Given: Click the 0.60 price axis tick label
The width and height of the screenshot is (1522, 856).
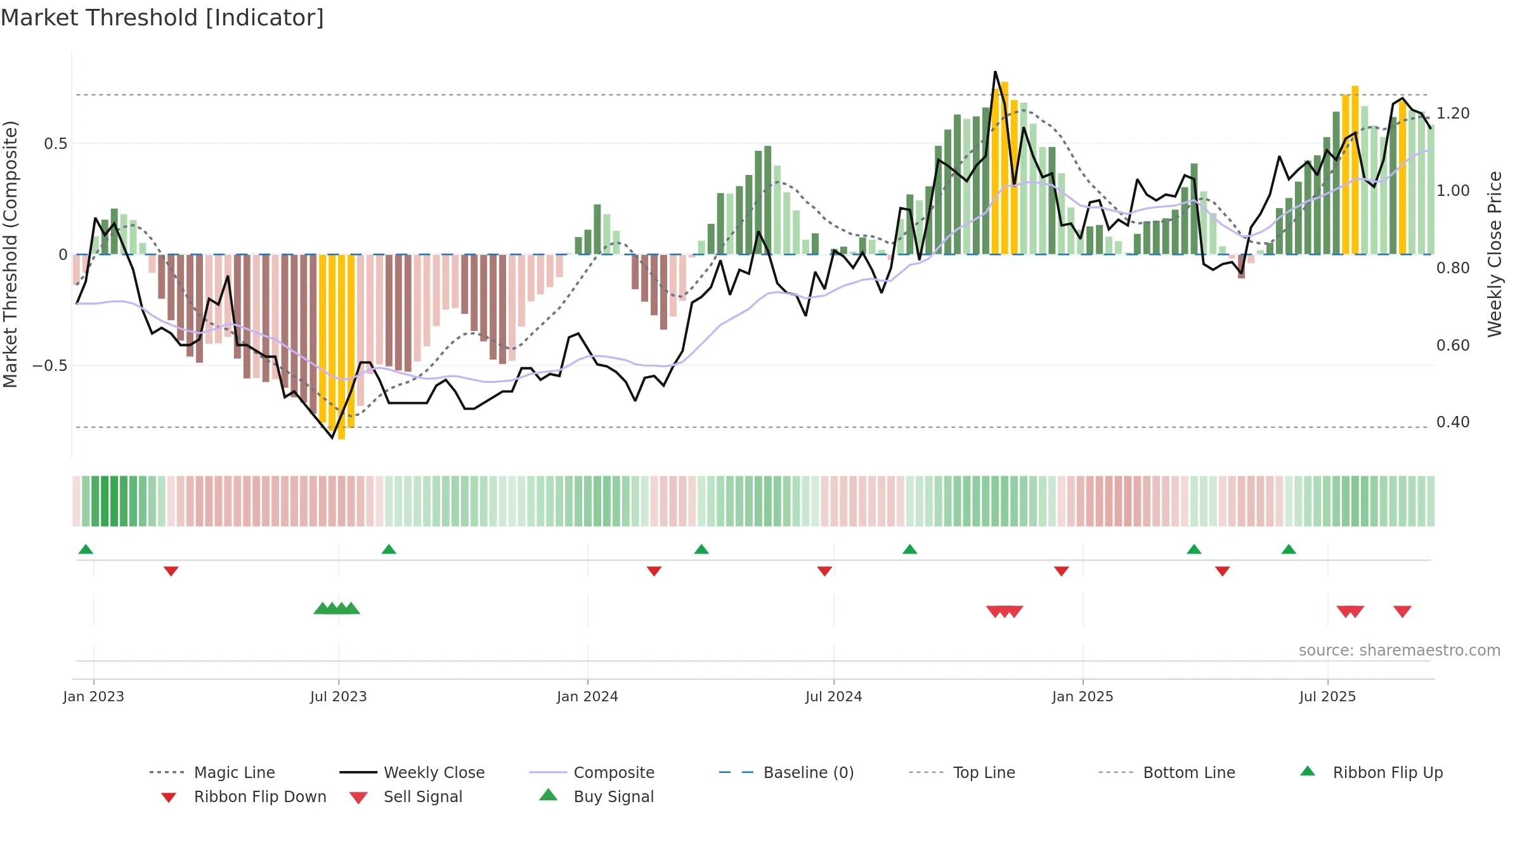Looking at the screenshot, I should pyautogui.click(x=1454, y=346).
